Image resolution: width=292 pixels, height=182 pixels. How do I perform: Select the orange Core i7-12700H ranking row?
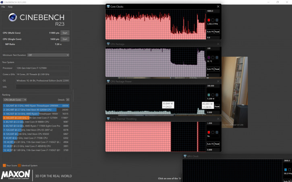36,118
